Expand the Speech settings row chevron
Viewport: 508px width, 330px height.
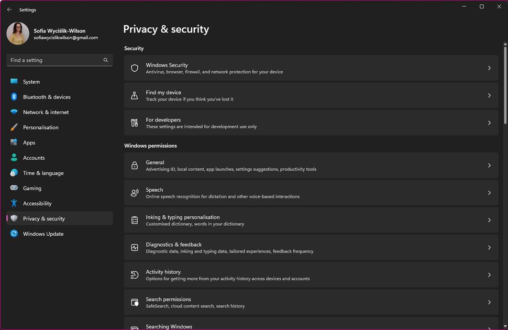pyautogui.click(x=489, y=192)
